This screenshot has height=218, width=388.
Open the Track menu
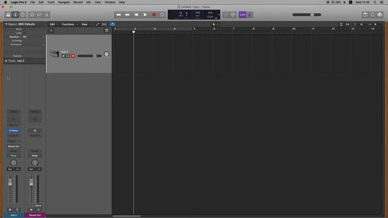51,2
